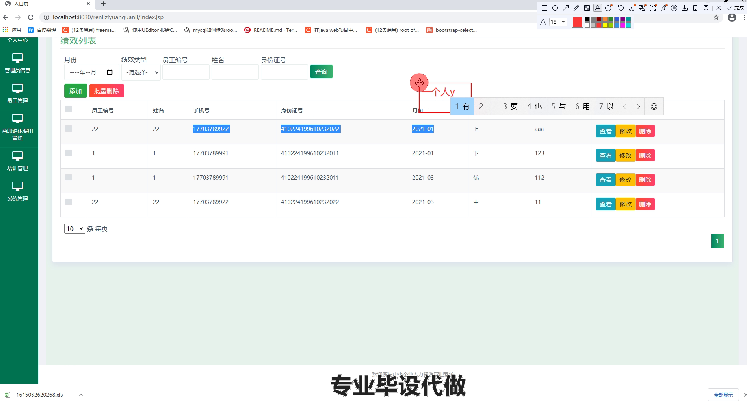Reload the browser page
Image resolution: width=747 pixels, height=401 pixels.
(x=31, y=17)
